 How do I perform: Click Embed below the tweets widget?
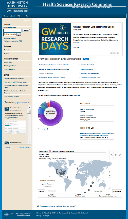click(8, 148)
